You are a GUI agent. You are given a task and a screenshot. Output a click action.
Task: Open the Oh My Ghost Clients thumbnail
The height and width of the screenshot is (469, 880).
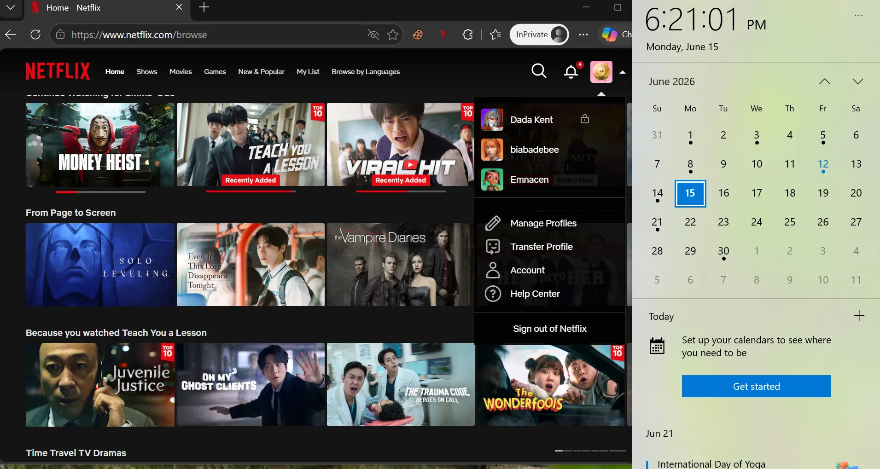coord(251,384)
